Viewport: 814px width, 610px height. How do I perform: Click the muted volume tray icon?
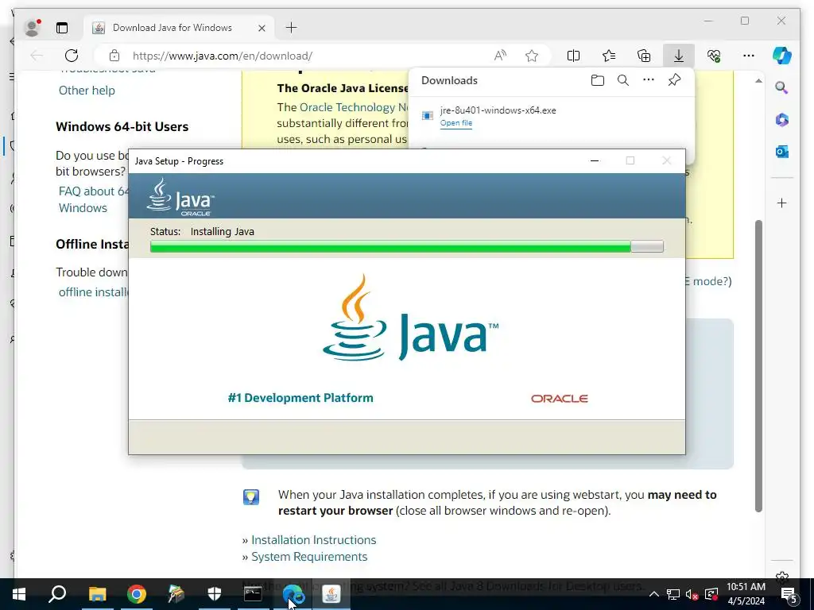[692, 594]
